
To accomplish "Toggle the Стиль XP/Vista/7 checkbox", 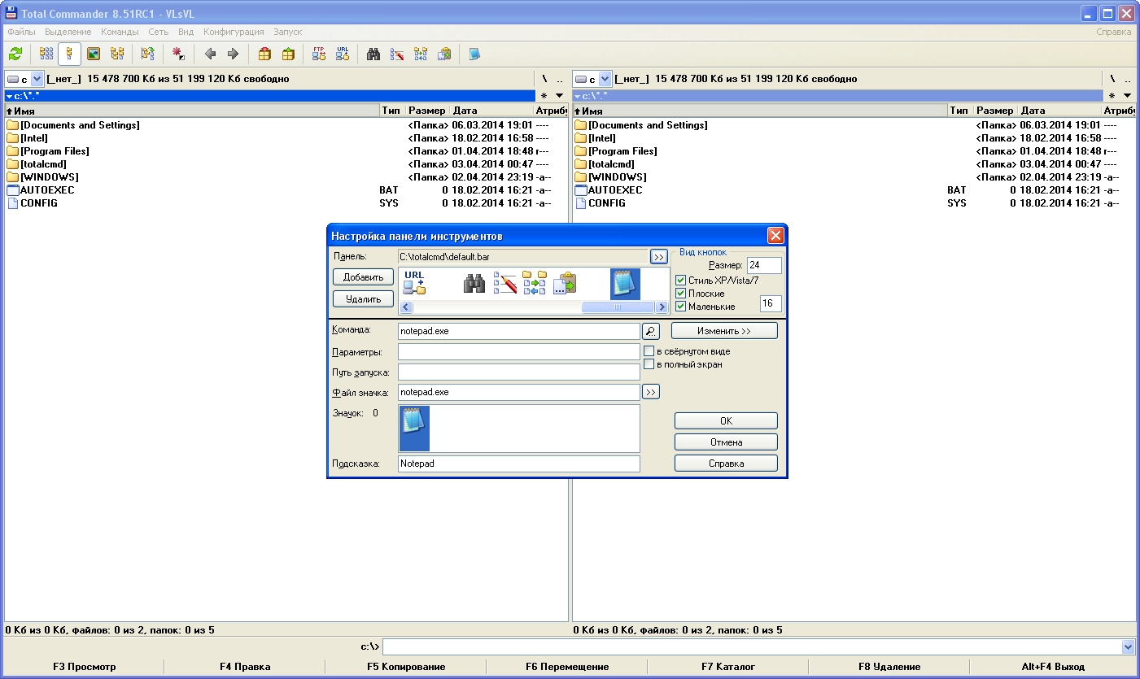I will pos(681,281).
